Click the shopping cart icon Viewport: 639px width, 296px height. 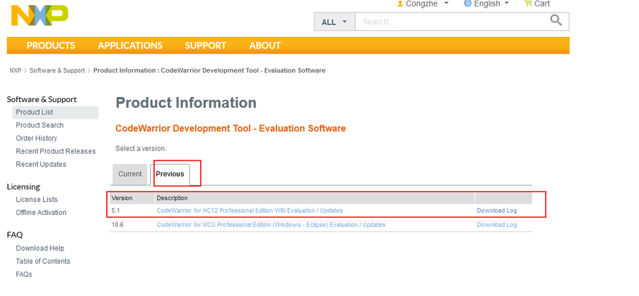point(528,4)
